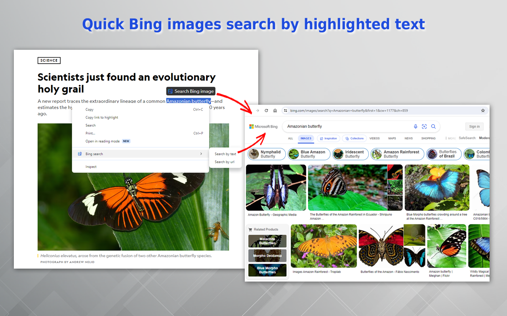This screenshot has height=316, width=507.
Task: Switch to the MAPS tab
Action: 392,139
